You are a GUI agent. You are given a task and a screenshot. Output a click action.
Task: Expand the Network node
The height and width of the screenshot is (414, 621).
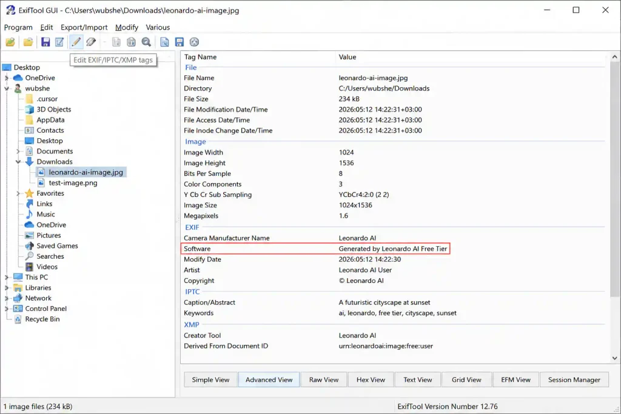coord(6,298)
